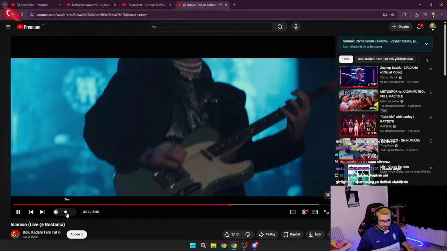This screenshot has height=251, width=447.
Task: Pause the video with the pause button
Action: [x=18, y=212]
